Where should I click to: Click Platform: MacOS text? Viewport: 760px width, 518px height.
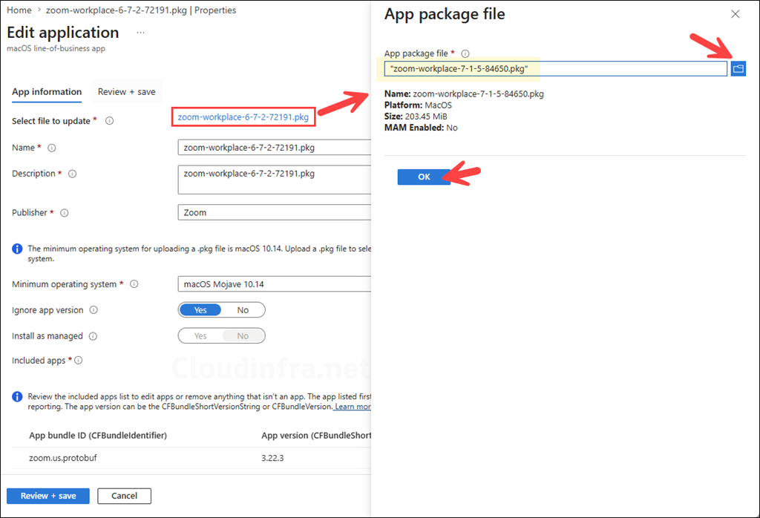418,105
